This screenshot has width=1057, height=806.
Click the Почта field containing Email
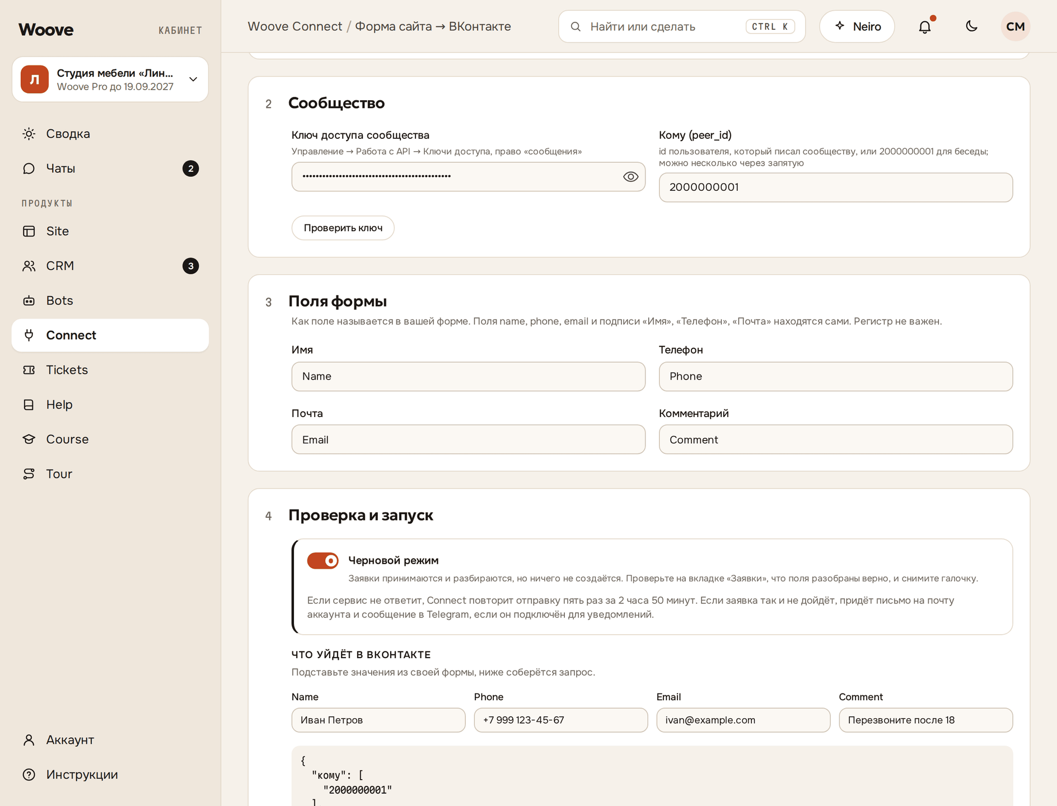pos(469,439)
